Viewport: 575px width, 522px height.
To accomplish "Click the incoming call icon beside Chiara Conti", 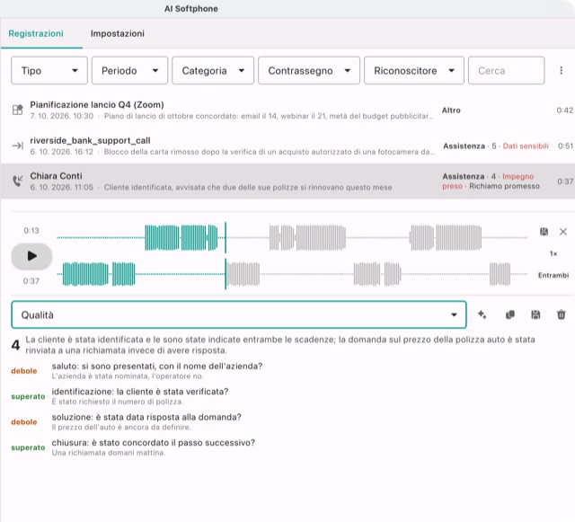I will [17, 181].
